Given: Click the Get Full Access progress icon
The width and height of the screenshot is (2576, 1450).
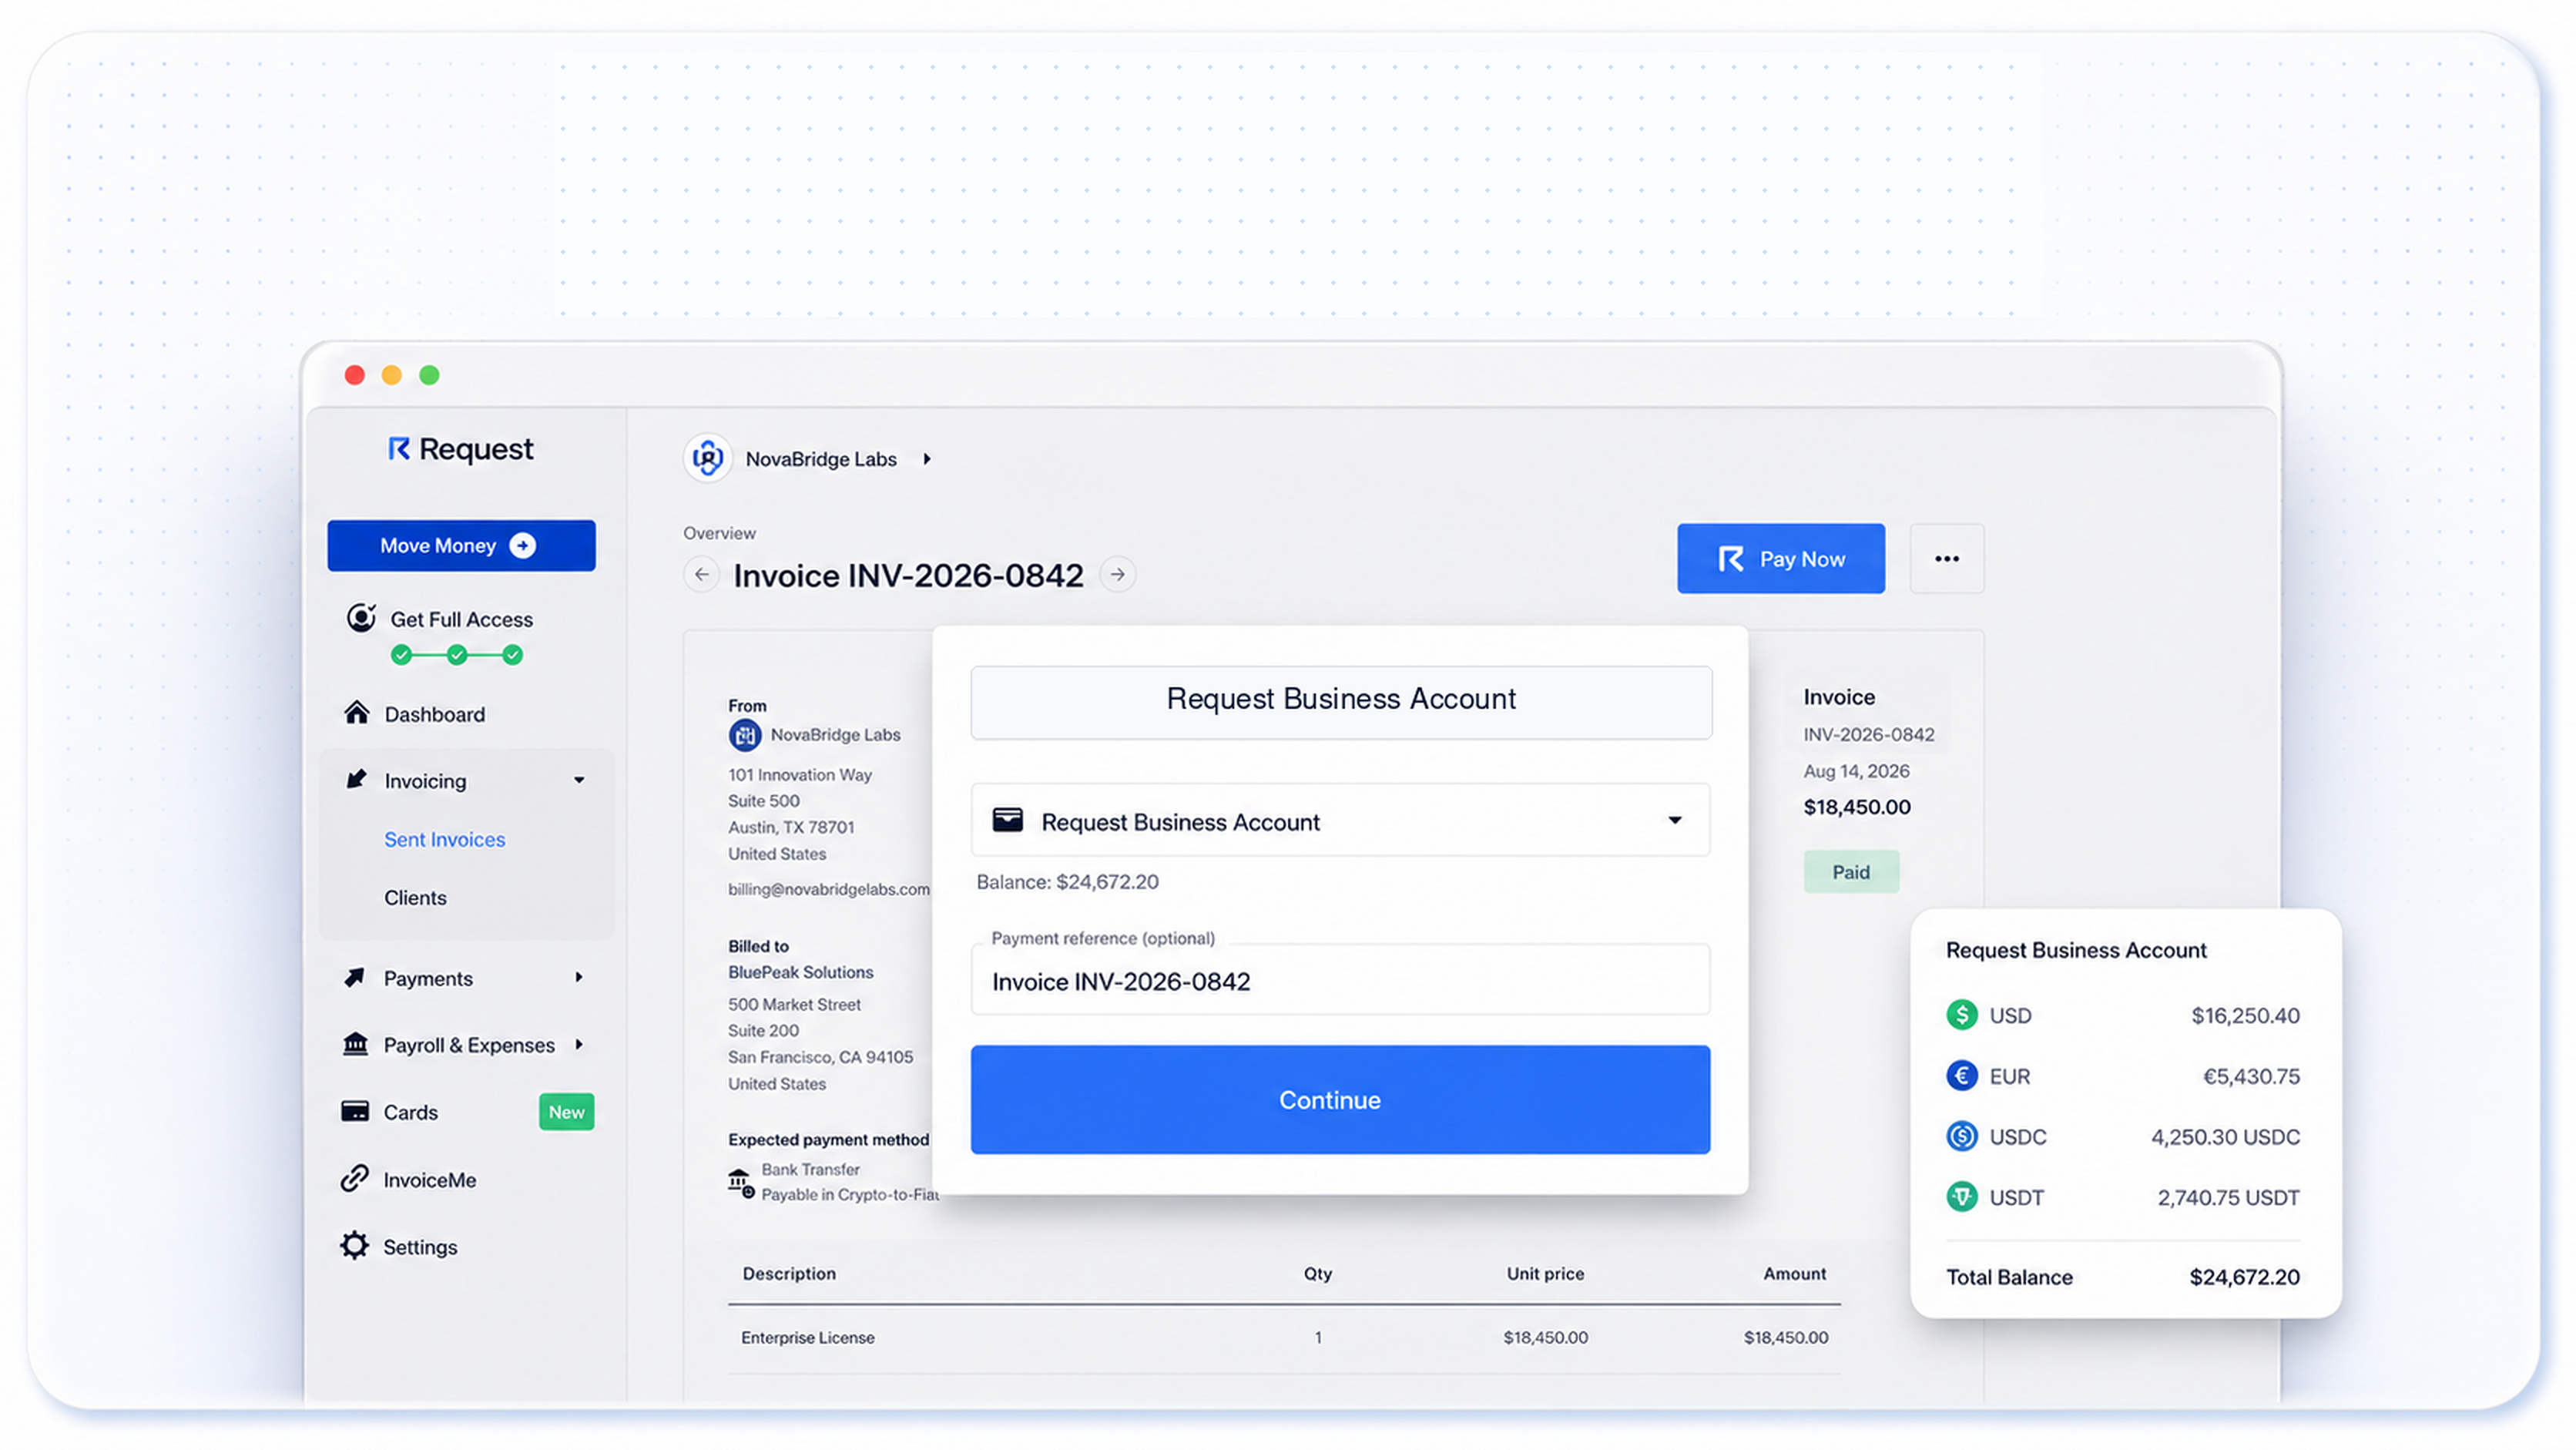Looking at the screenshot, I should [361, 618].
